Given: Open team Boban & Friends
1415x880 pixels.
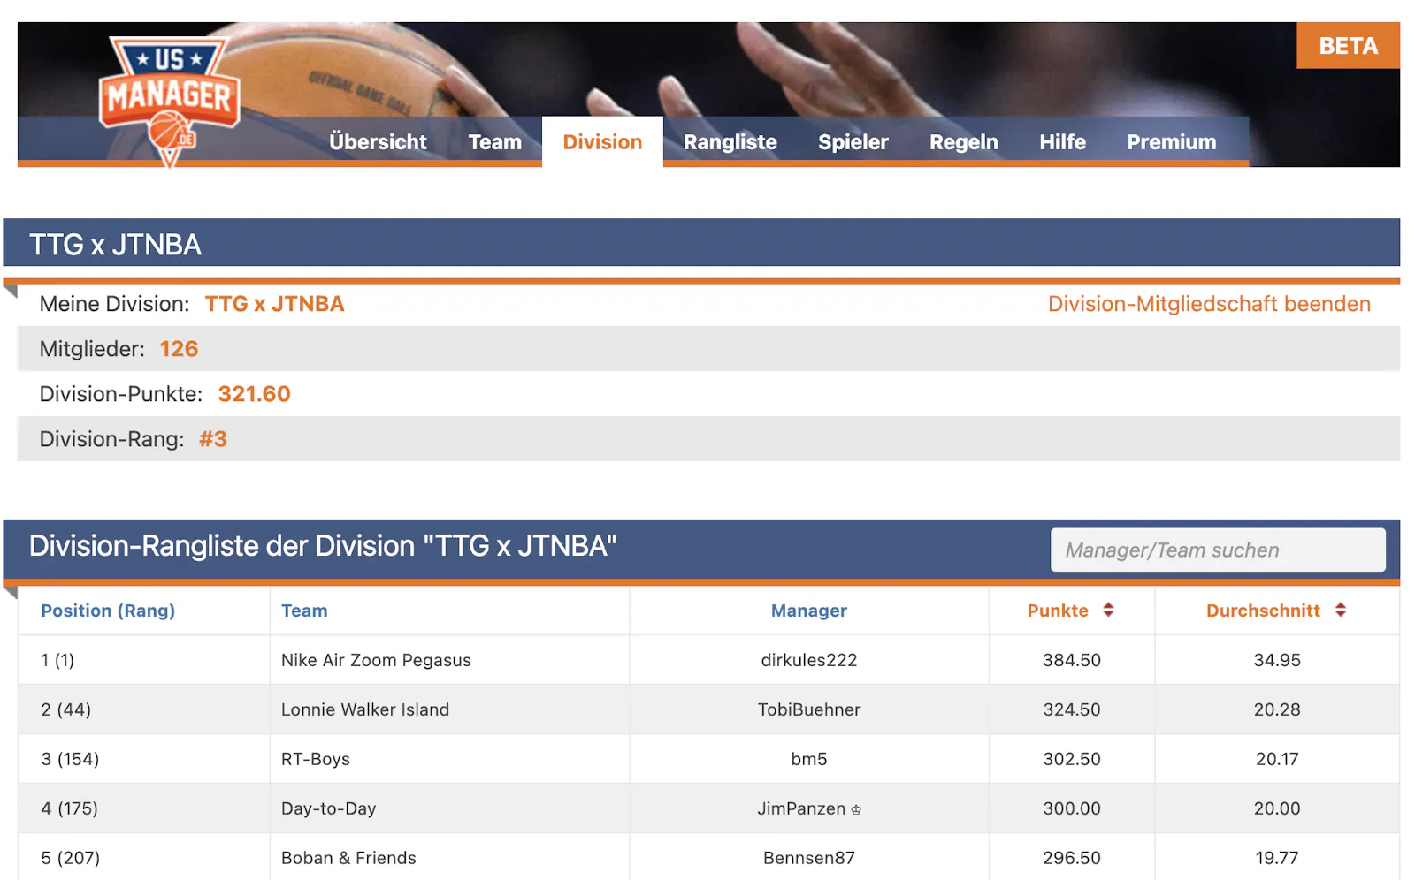Looking at the screenshot, I should coord(348,858).
